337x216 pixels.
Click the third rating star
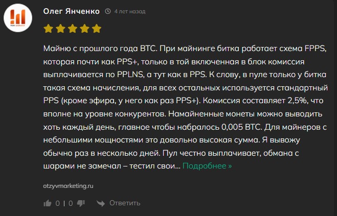[x=73, y=29]
